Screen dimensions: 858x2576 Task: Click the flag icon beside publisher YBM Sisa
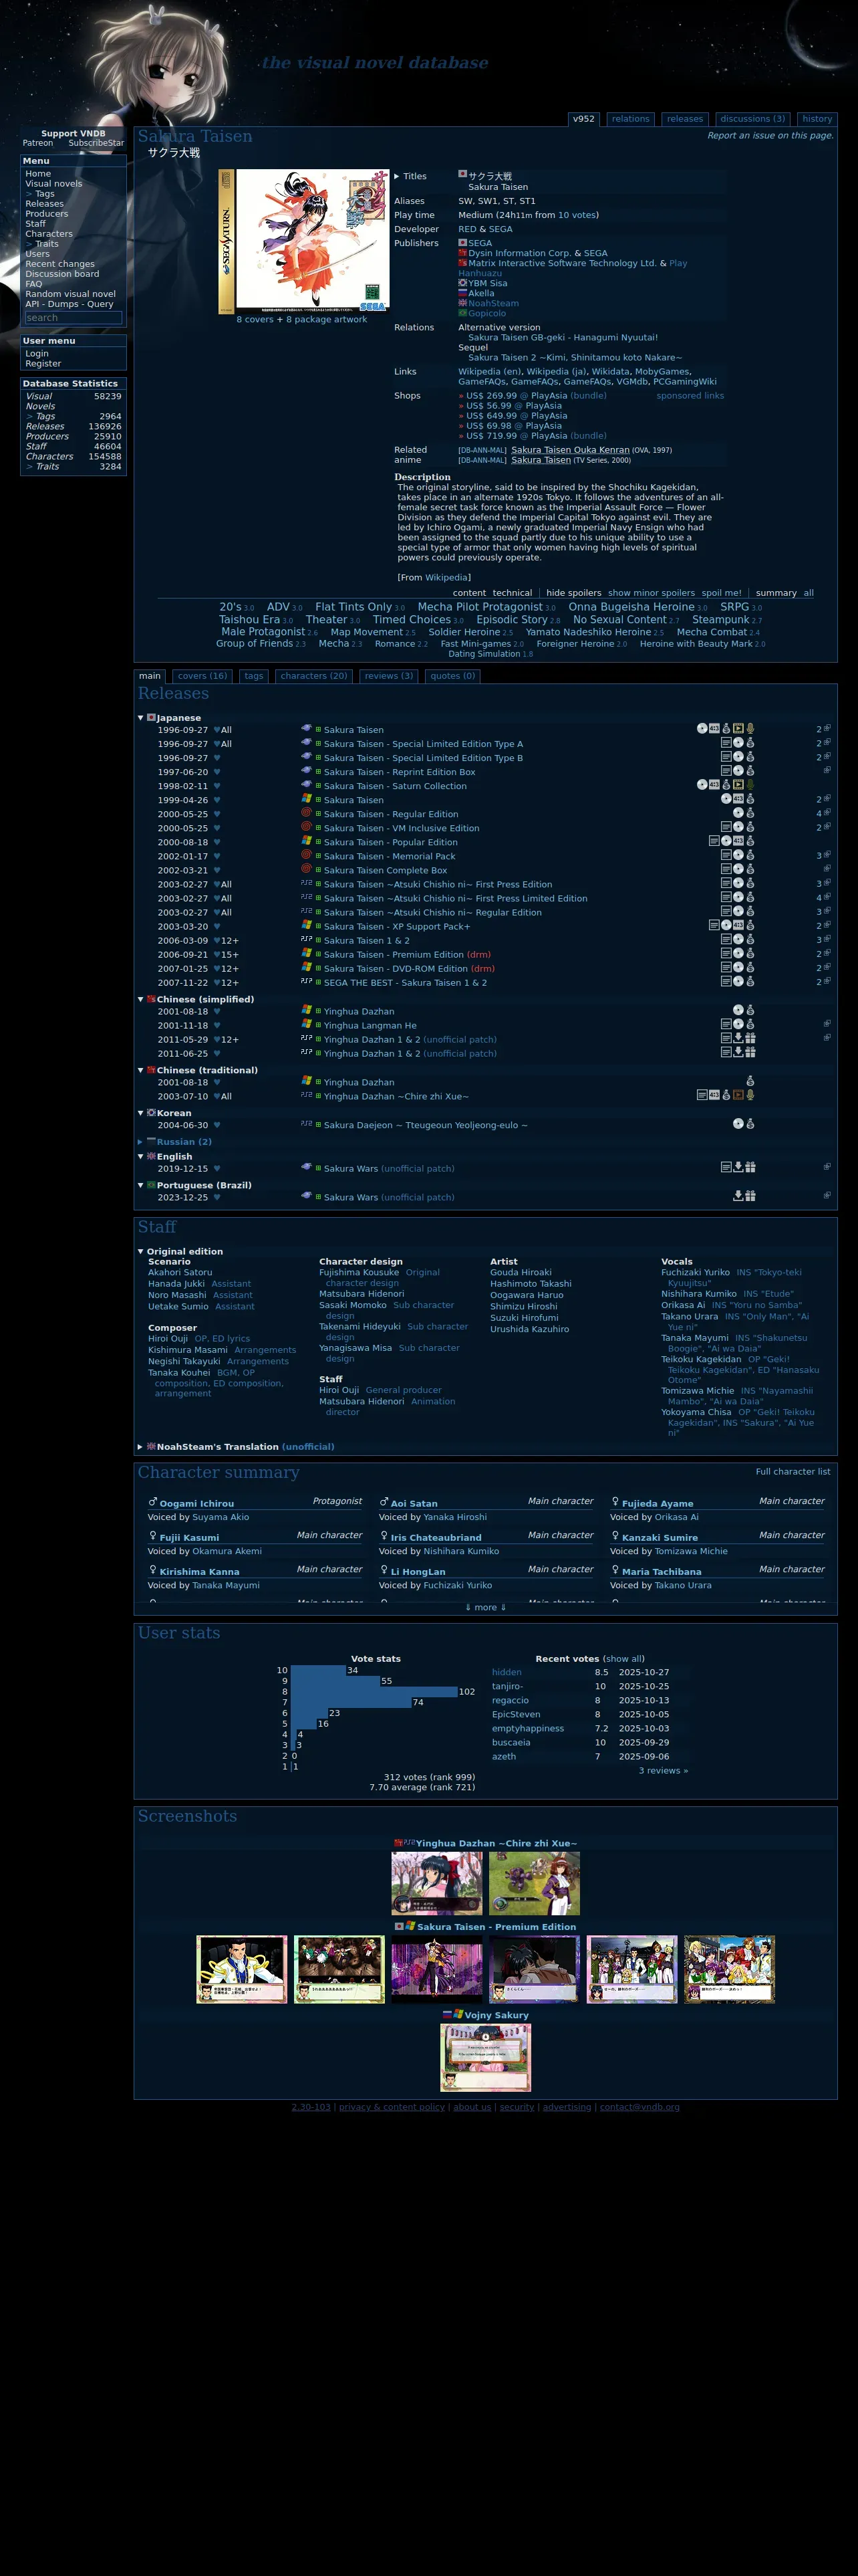pyautogui.click(x=462, y=282)
